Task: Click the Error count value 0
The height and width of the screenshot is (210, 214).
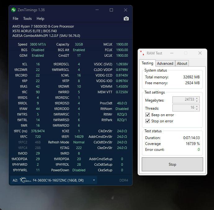Action: (x=199, y=150)
